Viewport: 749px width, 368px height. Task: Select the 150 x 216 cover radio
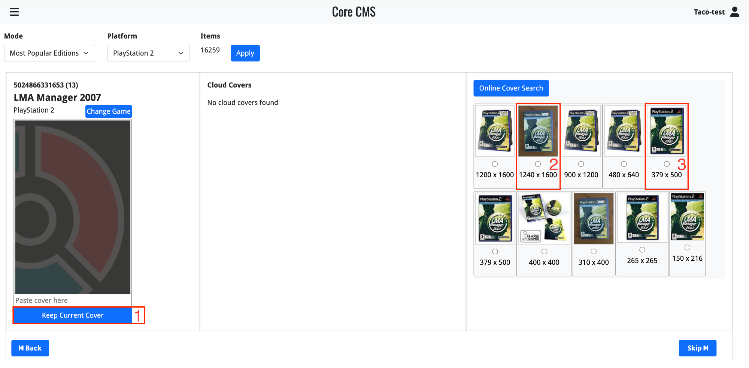[x=687, y=247]
